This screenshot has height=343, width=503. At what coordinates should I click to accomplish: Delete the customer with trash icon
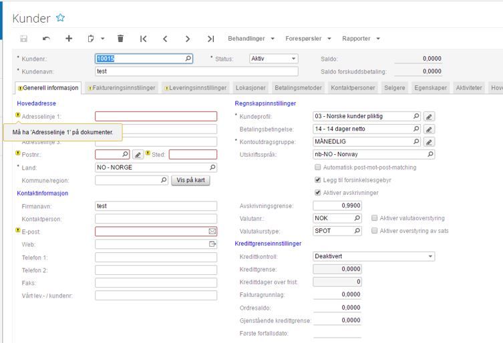click(x=121, y=39)
